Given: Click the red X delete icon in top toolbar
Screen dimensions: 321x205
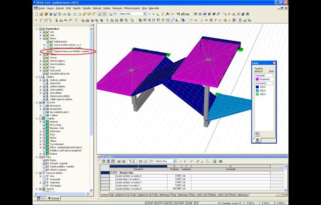Looking at the screenshot, I should [238, 14].
